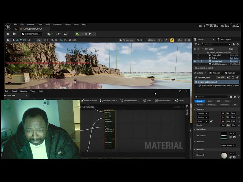
Task: Open the Details property matrix grid icon
Action: [231, 97]
